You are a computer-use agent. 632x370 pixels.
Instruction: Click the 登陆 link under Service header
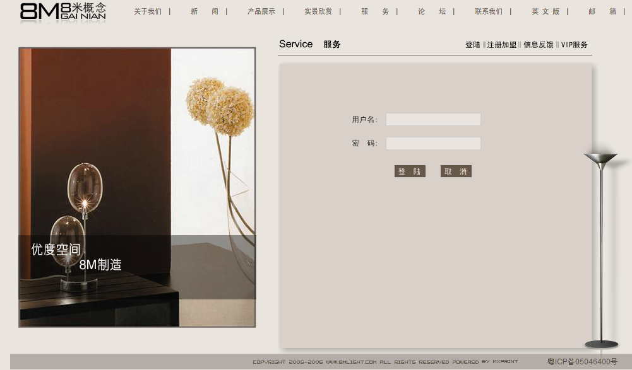(x=473, y=45)
